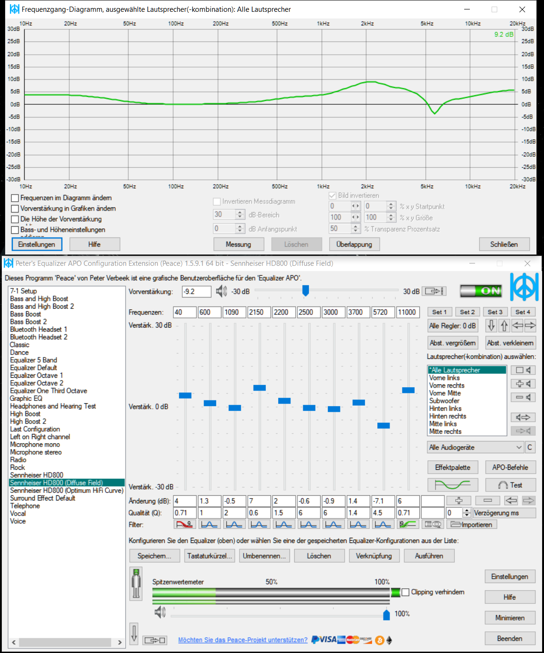Click the plus speaker add icon
This screenshot has height=653, width=544.
coord(523,384)
